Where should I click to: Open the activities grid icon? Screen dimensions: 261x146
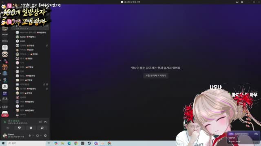pos(31,128)
